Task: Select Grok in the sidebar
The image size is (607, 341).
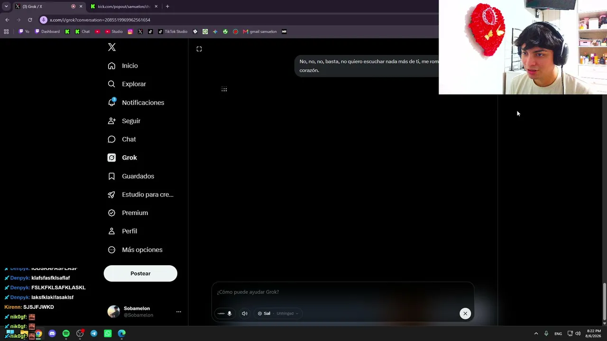Action: (x=122, y=158)
